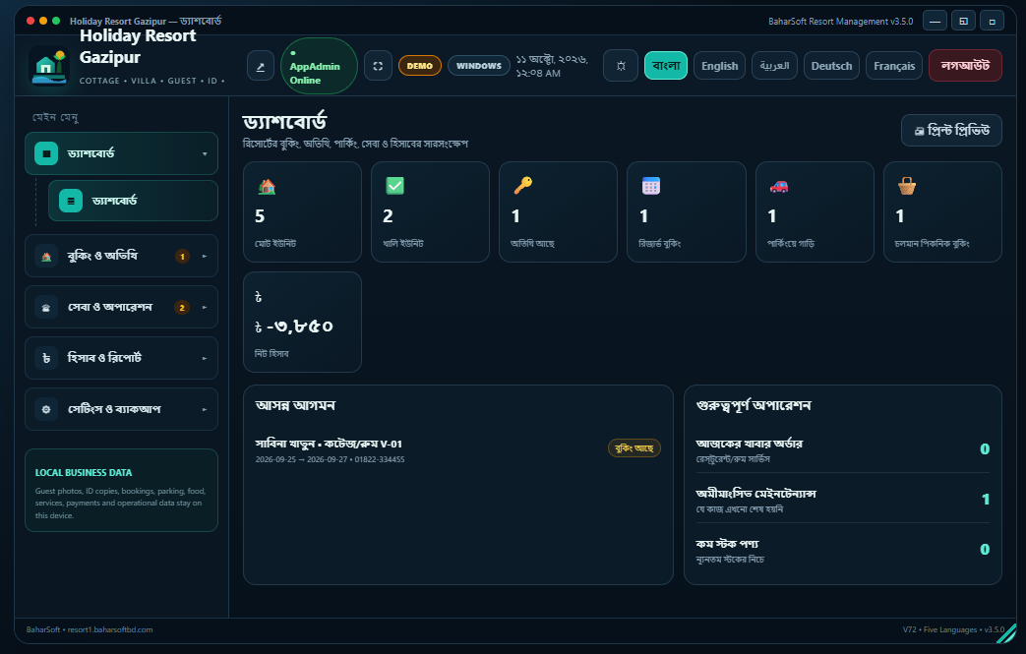Click total units value 5

tap(260, 215)
